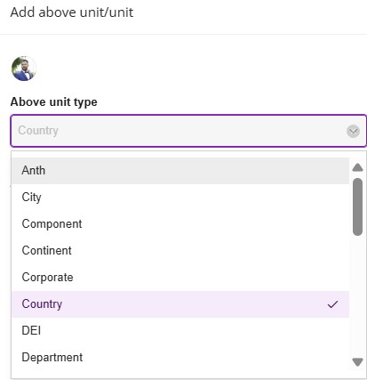Click the dropdown list scrollbar thumb
The width and height of the screenshot is (367, 380).
pos(358,206)
